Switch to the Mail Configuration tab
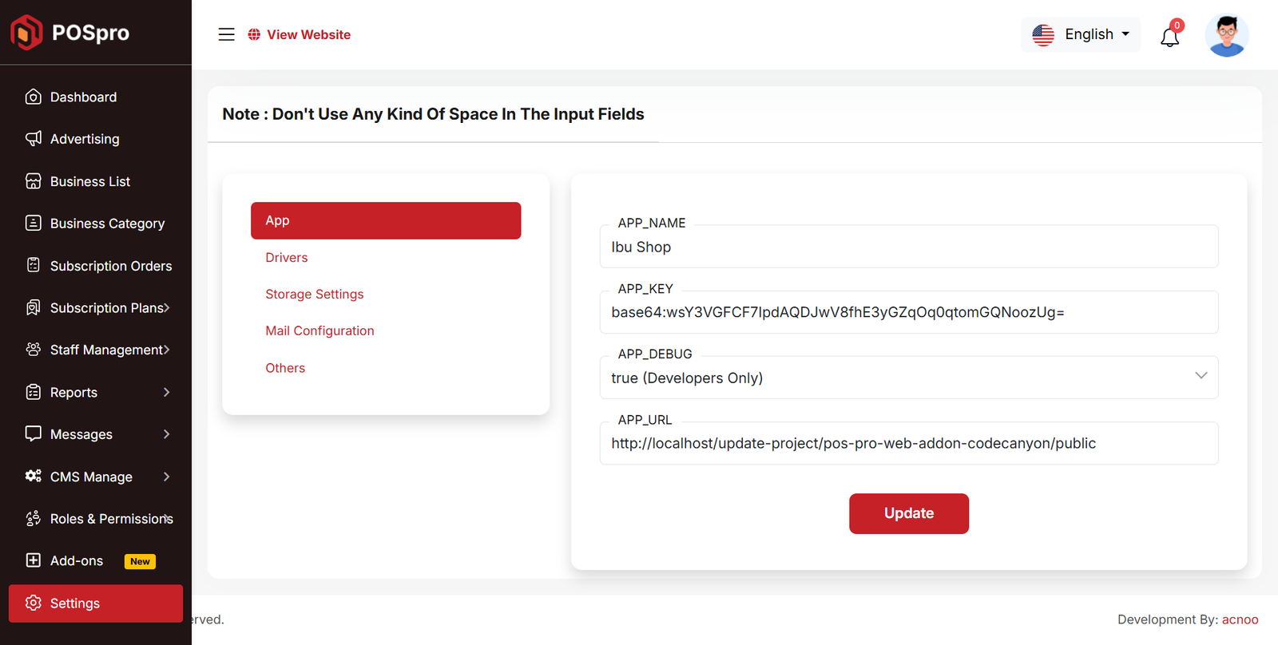 click(x=319, y=330)
